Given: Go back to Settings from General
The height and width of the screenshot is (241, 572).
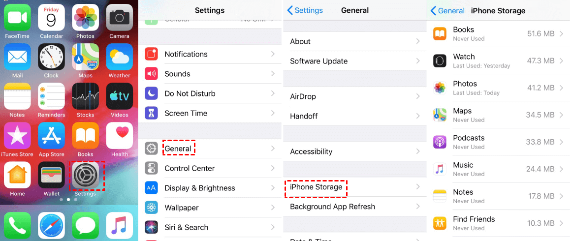Looking at the screenshot, I should [x=305, y=10].
